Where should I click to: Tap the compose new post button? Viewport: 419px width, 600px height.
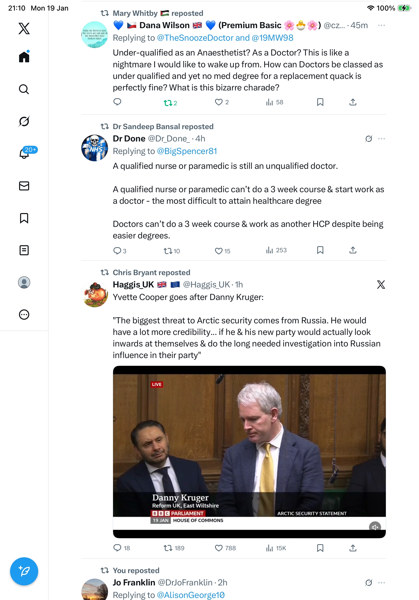(x=24, y=571)
